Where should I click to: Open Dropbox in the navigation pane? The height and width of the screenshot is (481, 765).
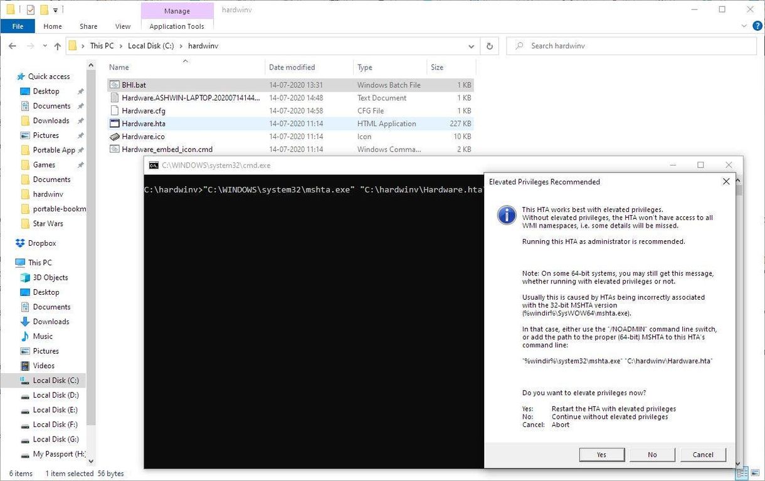tap(42, 243)
